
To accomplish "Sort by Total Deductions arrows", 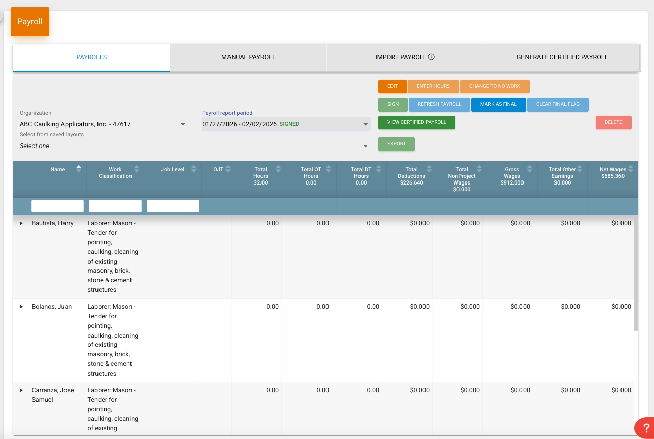I will tap(429, 169).
